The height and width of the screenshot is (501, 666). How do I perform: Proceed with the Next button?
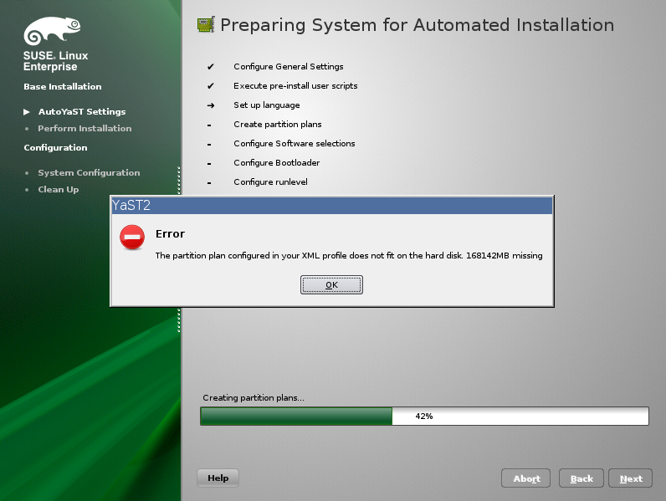(630, 478)
